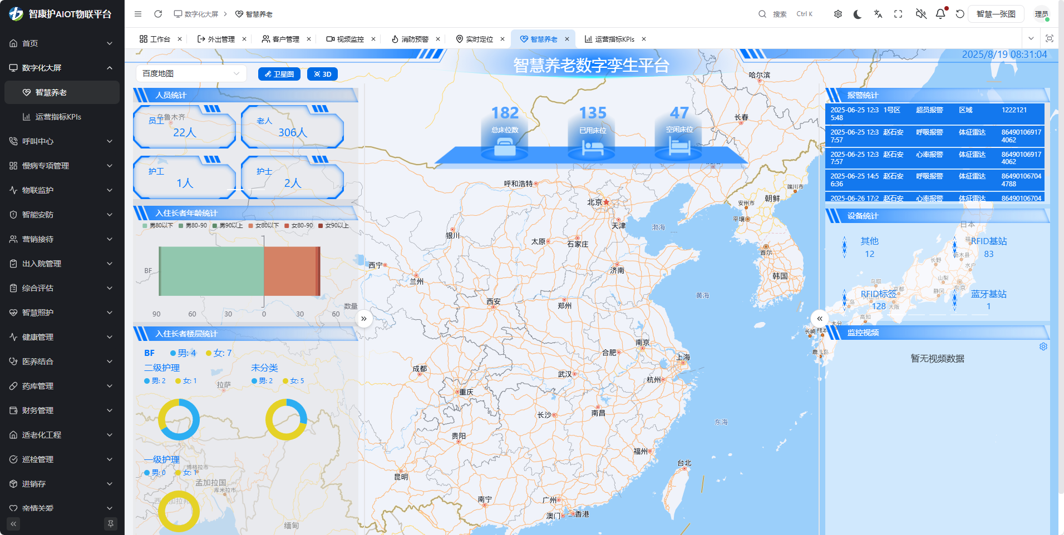
Task: Click the 医养结合 stethoscope icon
Action: 13,361
